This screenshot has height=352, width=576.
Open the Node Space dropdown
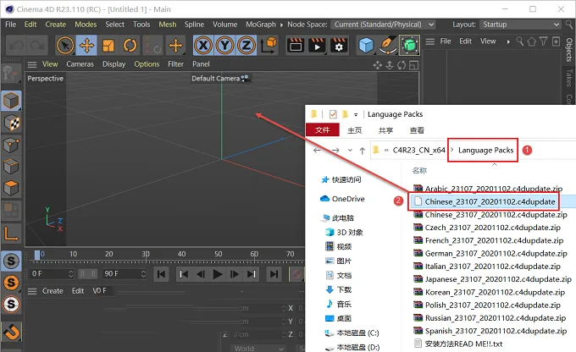(x=383, y=25)
